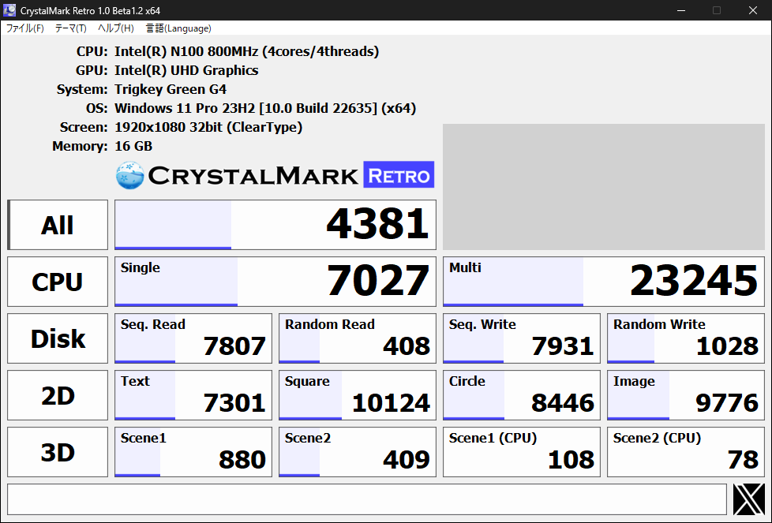The width and height of the screenshot is (772, 523).
Task: Minimize the CrystalMark Retro window
Action: click(x=681, y=10)
